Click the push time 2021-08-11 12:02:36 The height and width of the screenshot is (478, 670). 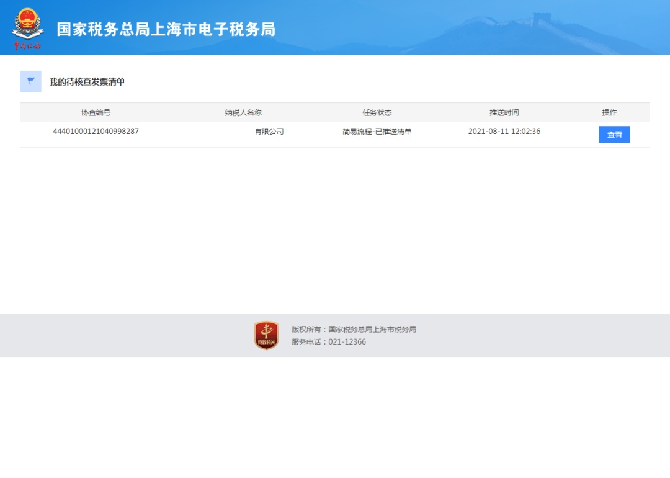tap(504, 132)
